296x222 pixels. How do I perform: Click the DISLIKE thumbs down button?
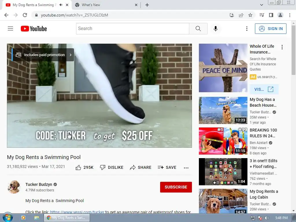click(x=112, y=167)
